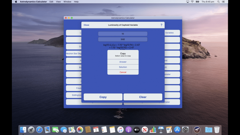
Task: Open Finder from the dock
Action: click(23, 130)
